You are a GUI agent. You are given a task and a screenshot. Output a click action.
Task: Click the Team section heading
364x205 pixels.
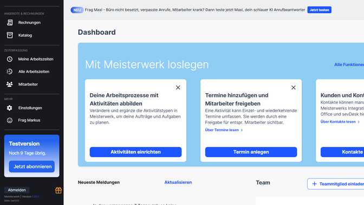click(263, 183)
